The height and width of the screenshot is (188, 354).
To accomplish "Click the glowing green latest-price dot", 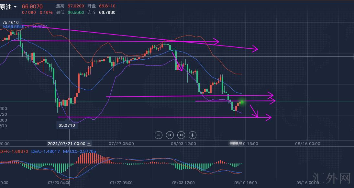I will point(242,102).
